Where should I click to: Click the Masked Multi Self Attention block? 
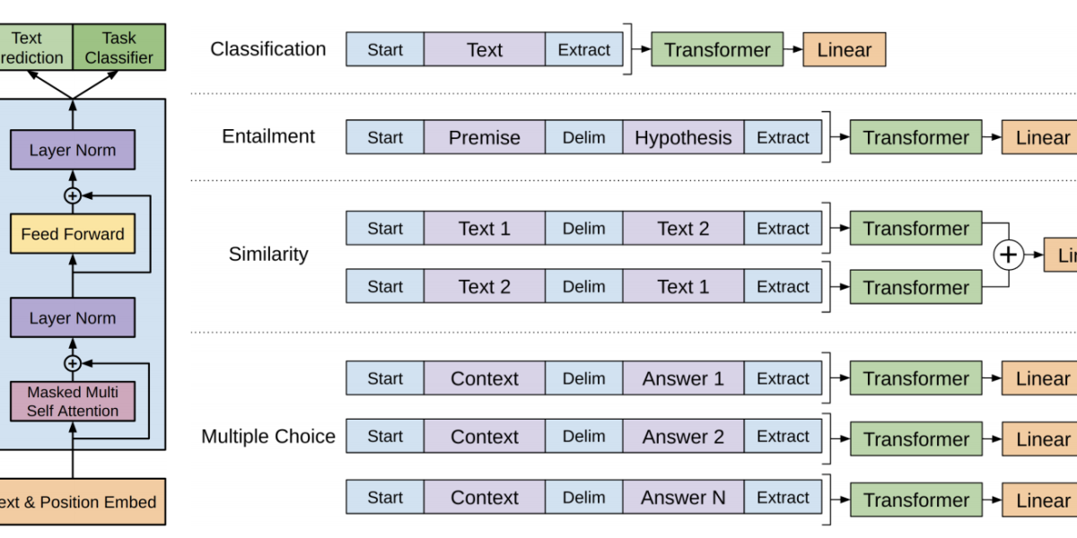coord(73,402)
